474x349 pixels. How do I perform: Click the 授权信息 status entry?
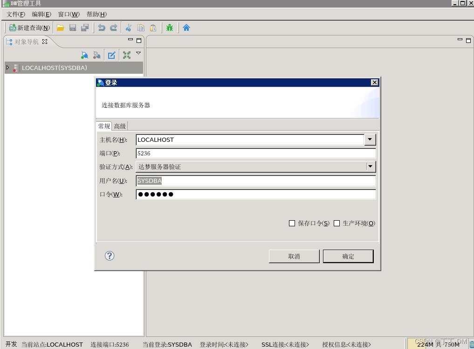(346, 344)
